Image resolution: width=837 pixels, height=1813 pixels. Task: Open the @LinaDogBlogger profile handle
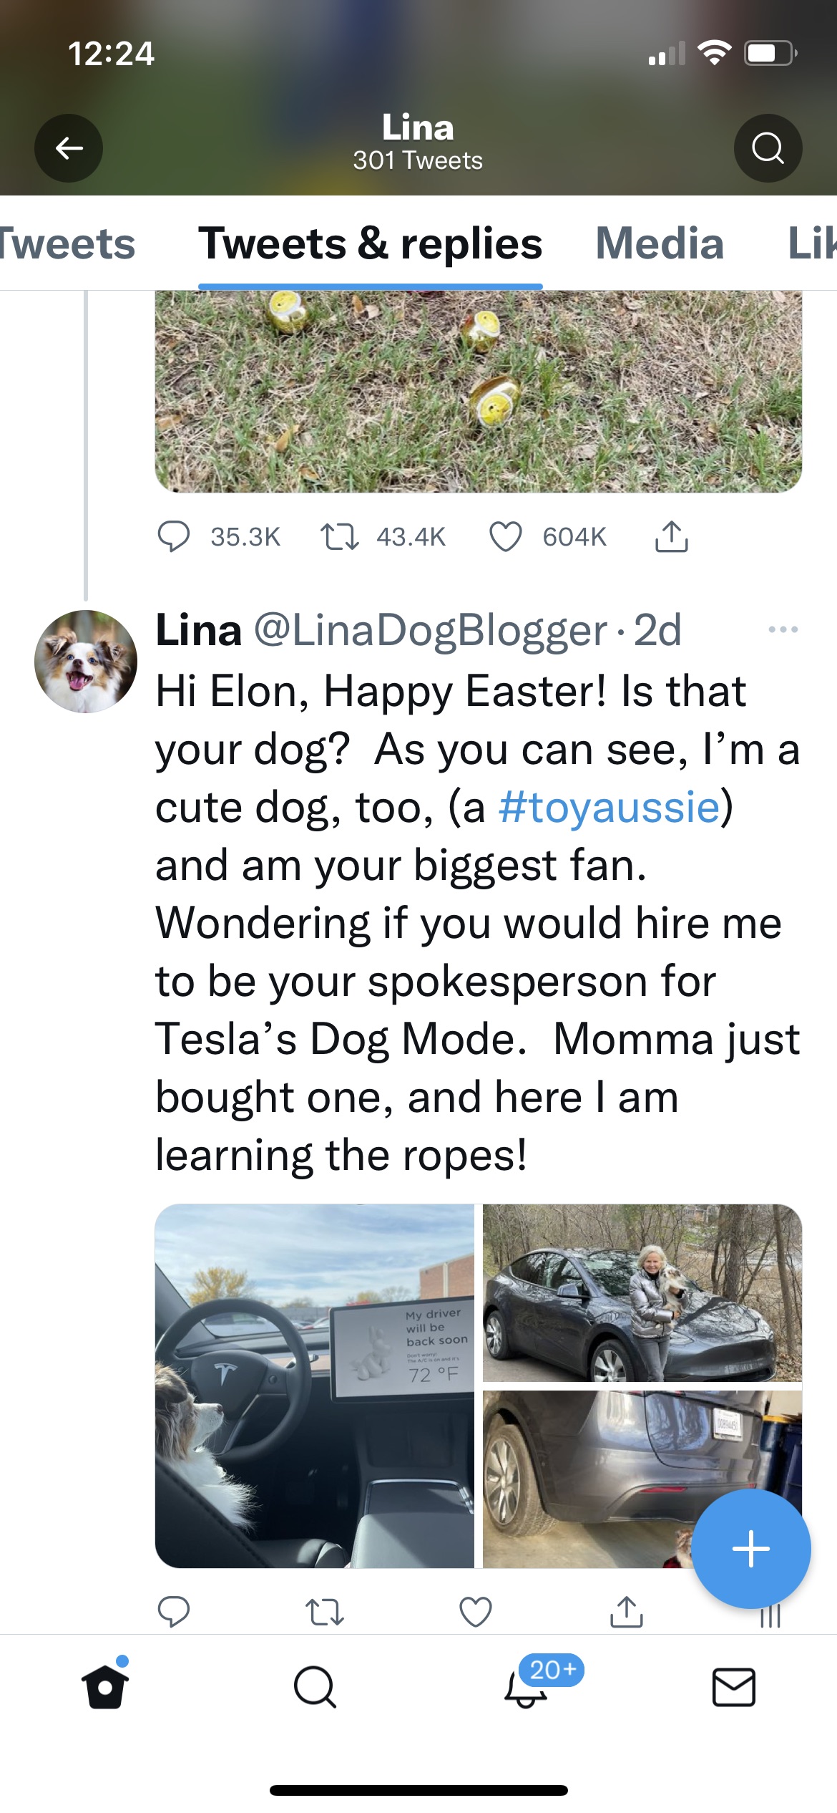pyautogui.click(x=431, y=631)
